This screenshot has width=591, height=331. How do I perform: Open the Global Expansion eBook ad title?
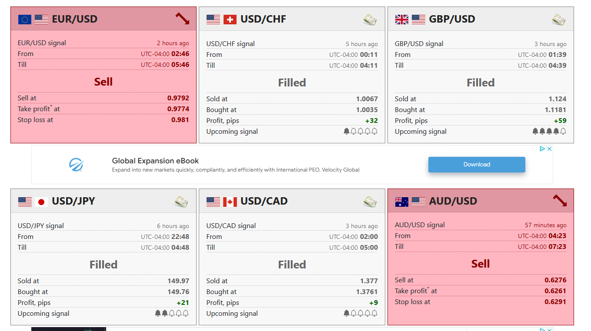(155, 161)
